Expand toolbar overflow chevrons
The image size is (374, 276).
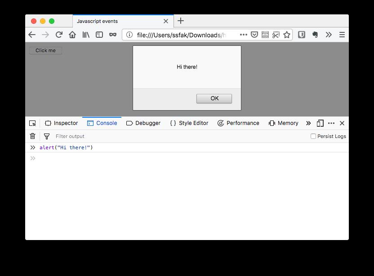point(329,35)
